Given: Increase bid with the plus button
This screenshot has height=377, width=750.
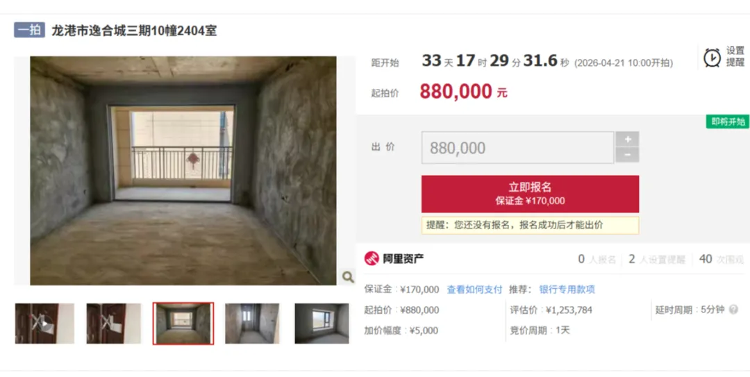Looking at the screenshot, I should pyautogui.click(x=627, y=140).
